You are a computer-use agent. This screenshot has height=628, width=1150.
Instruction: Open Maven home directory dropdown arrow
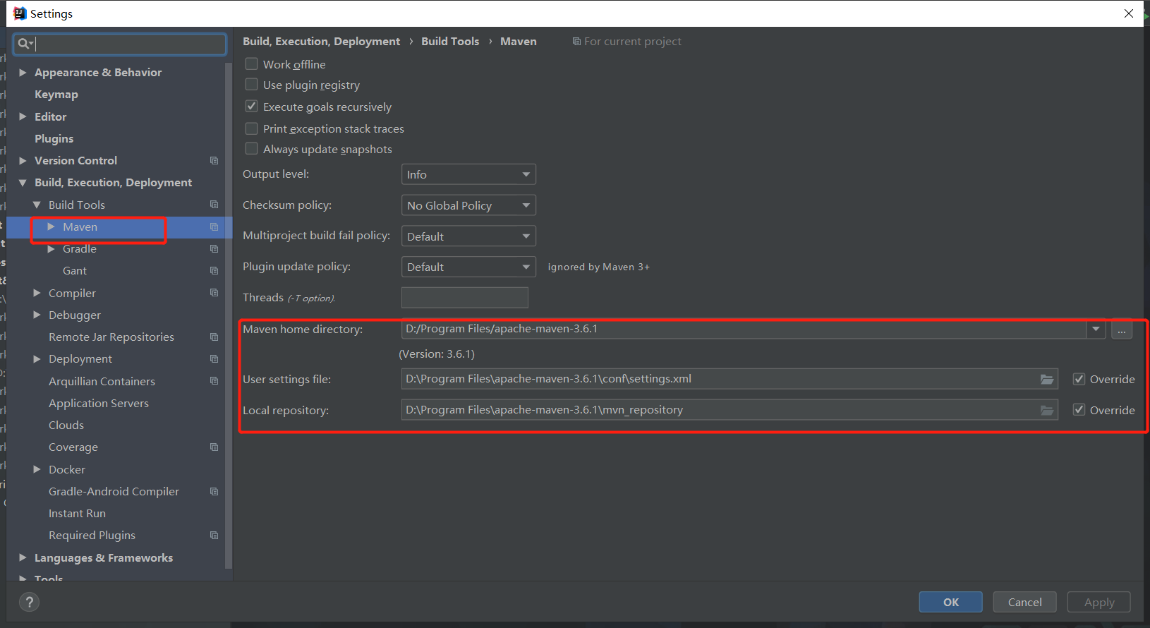(1096, 329)
